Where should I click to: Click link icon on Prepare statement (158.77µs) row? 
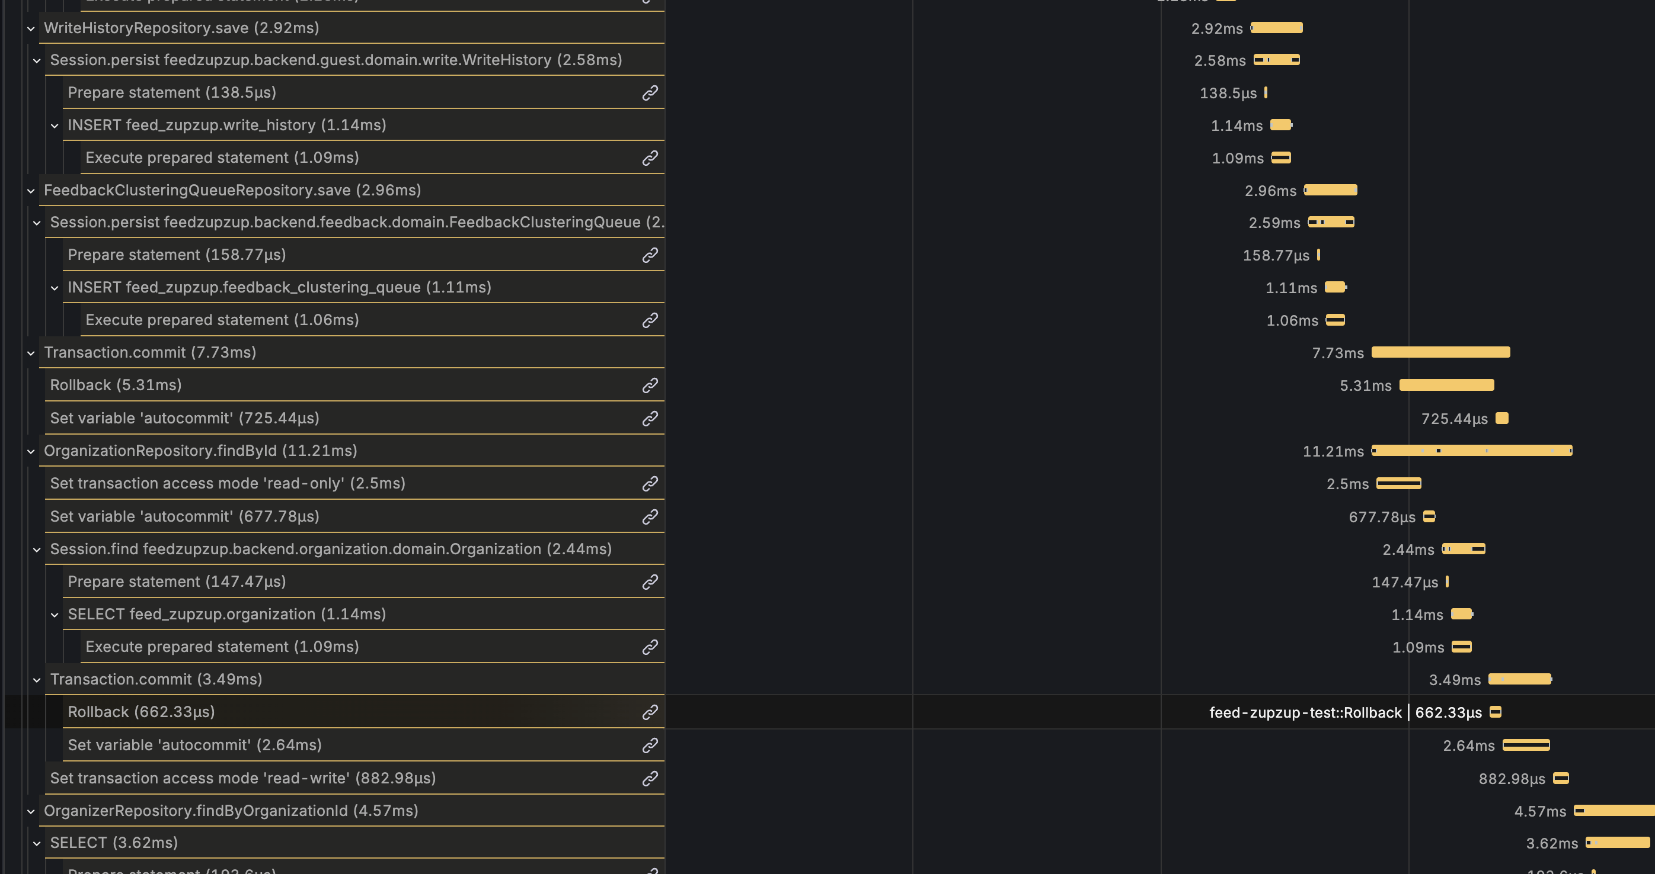pos(650,255)
